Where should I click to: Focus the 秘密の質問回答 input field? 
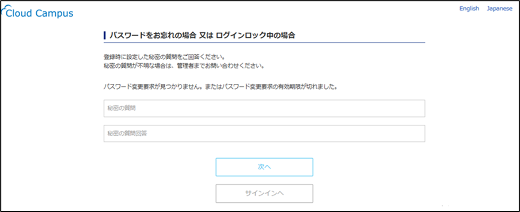tap(264, 134)
